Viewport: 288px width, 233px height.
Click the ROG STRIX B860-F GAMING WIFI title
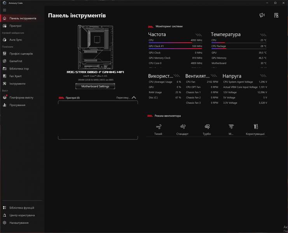[95, 72]
